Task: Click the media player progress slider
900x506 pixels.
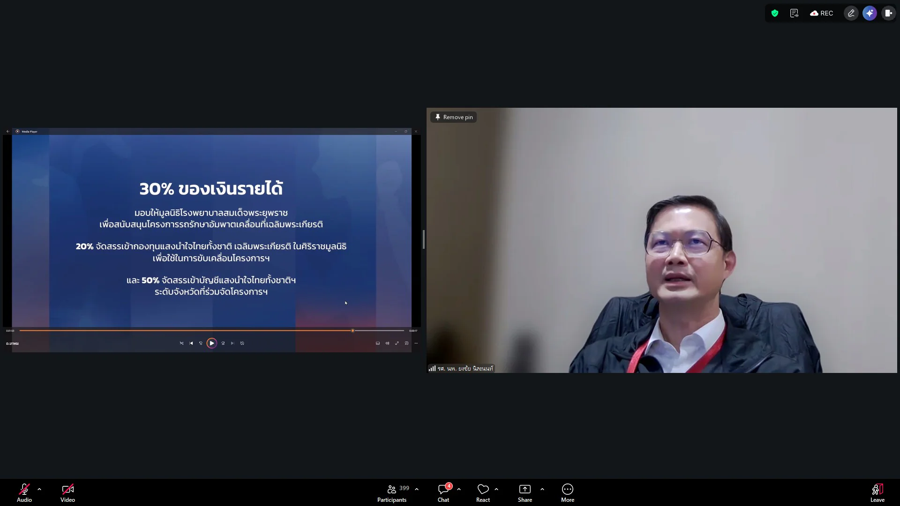Action: pyautogui.click(x=211, y=331)
